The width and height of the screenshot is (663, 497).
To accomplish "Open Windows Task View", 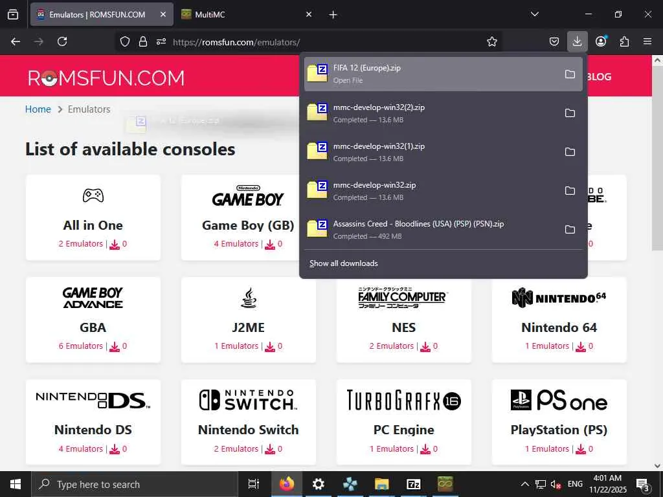I will 254,484.
